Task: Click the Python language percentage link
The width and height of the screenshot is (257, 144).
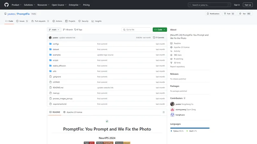Action: click(x=177, y=131)
